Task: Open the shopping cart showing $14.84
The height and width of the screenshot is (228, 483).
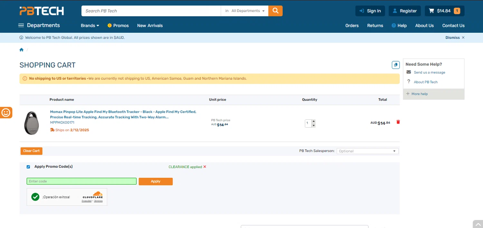Action: coord(444,11)
